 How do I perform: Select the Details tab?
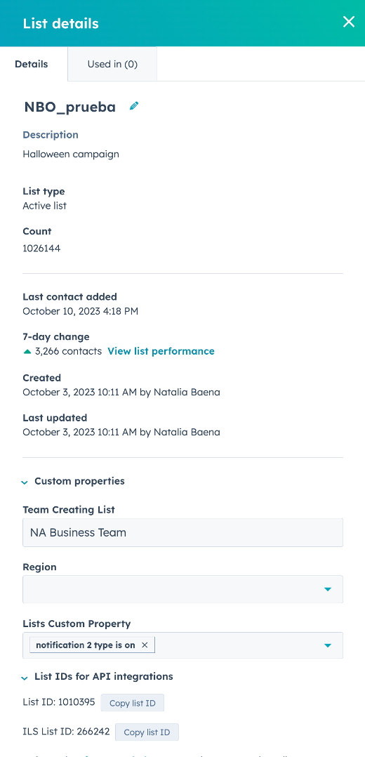pos(32,64)
